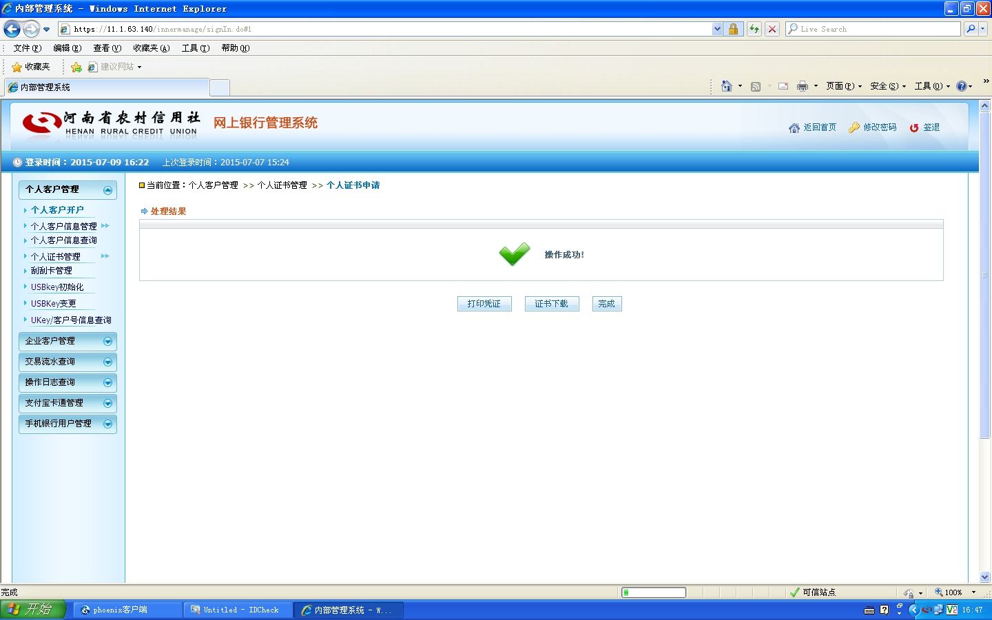Switch to phoenix客户端 taskbar window

pos(127,610)
